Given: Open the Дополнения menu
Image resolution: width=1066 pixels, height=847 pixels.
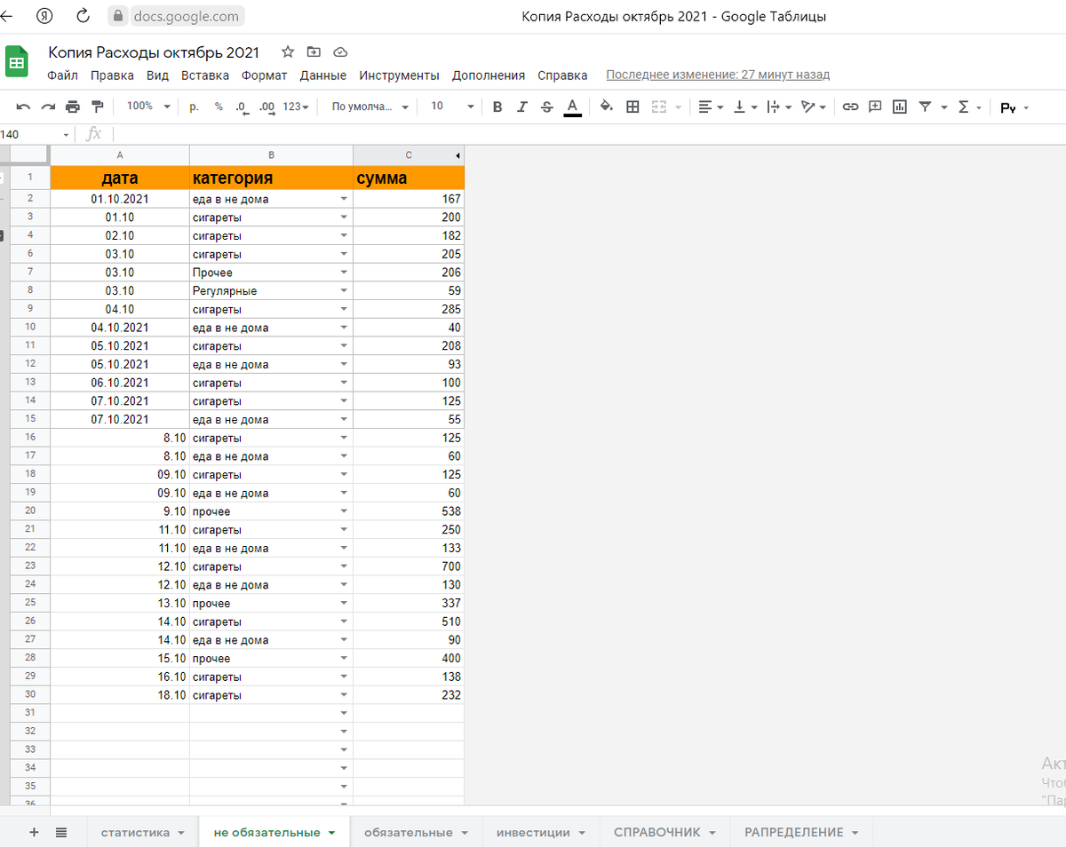Looking at the screenshot, I should point(489,75).
